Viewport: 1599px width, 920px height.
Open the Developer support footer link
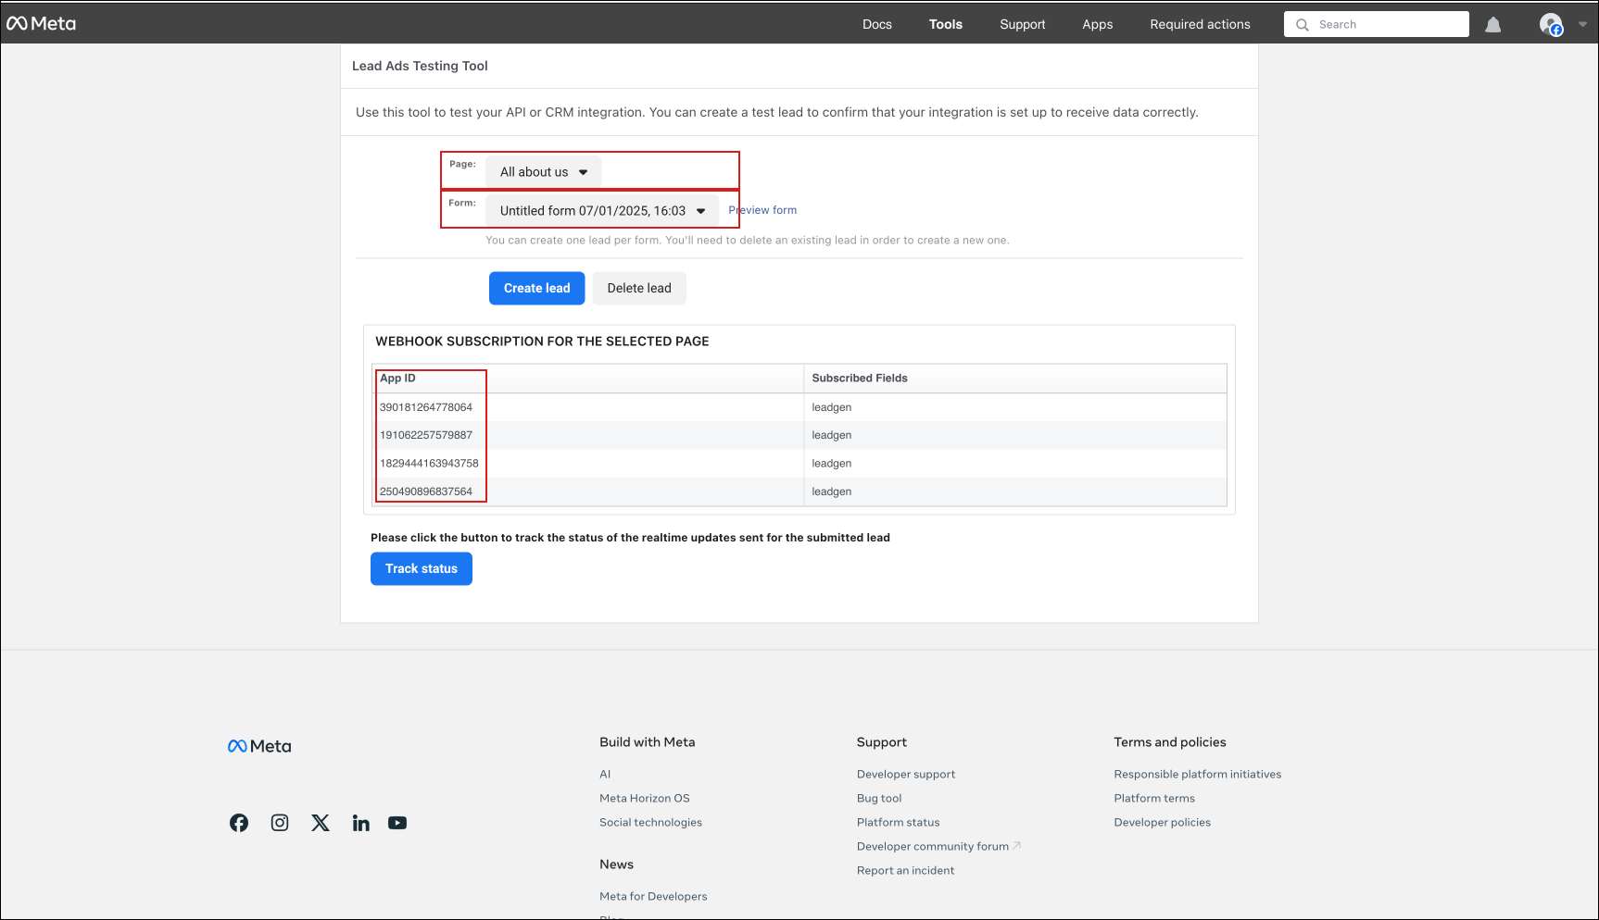pyautogui.click(x=906, y=774)
